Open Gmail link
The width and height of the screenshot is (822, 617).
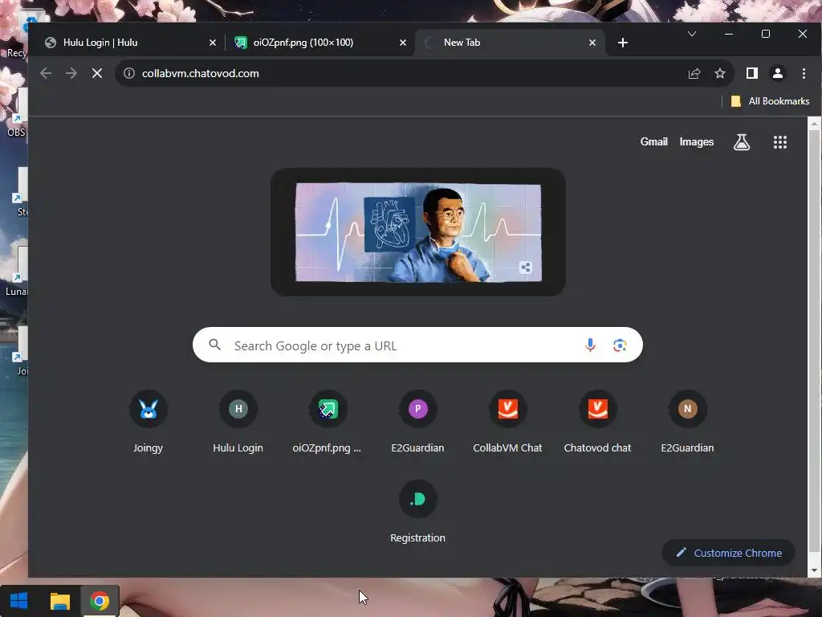coord(653,141)
